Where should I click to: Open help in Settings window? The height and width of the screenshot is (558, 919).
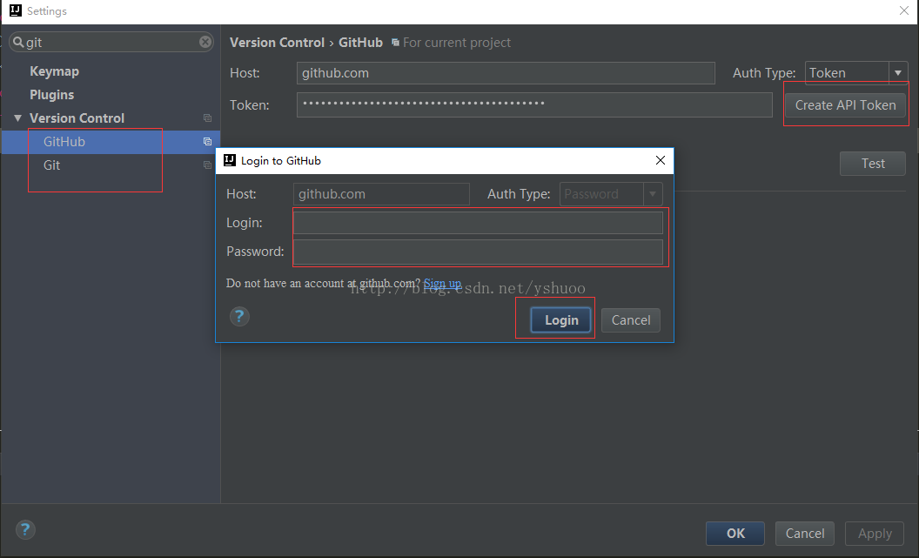coord(25,530)
